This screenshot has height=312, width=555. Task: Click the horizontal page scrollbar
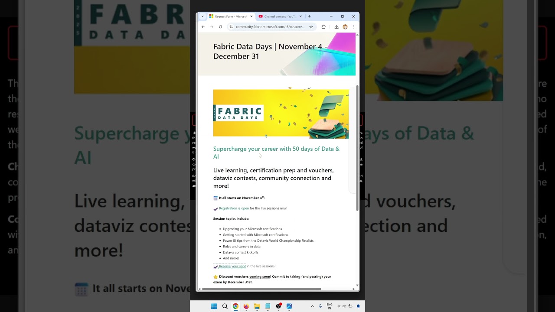coord(261,289)
